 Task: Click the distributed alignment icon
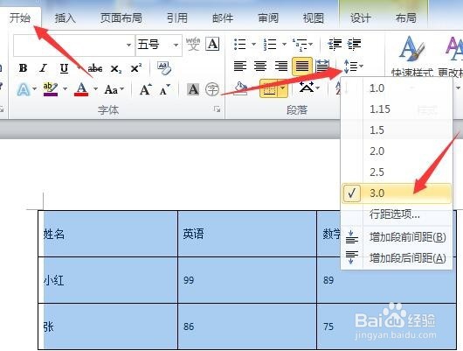click(322, 66)
